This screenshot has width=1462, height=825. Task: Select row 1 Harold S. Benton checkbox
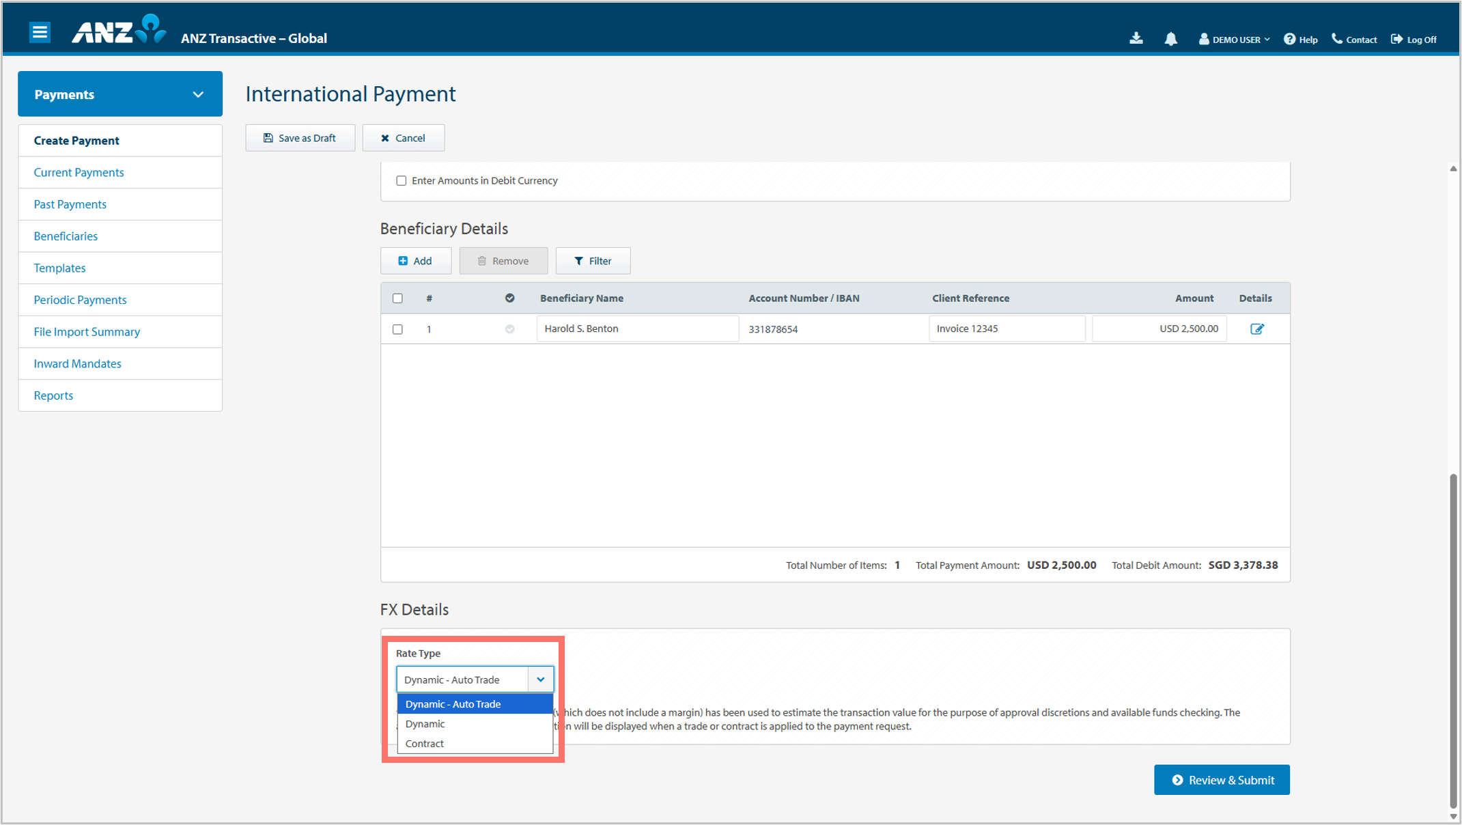point(397,329)
